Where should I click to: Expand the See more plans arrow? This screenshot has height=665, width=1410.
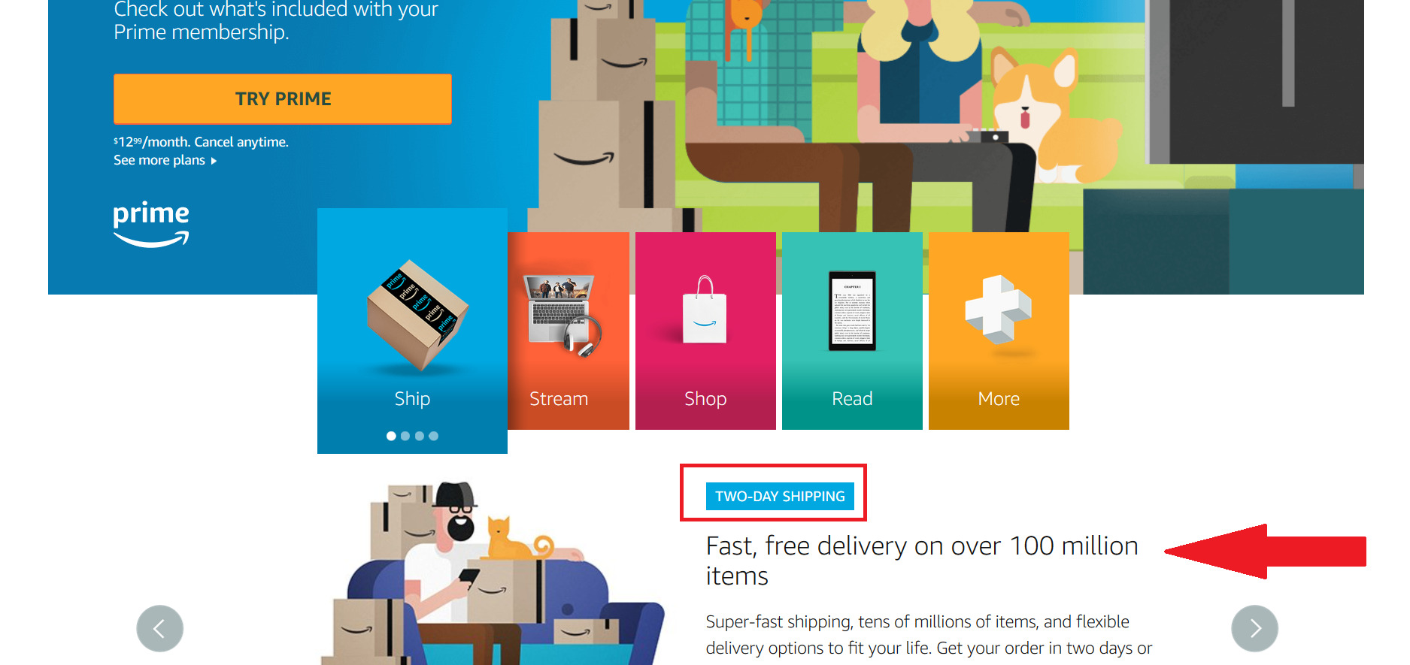coord(214,161)
